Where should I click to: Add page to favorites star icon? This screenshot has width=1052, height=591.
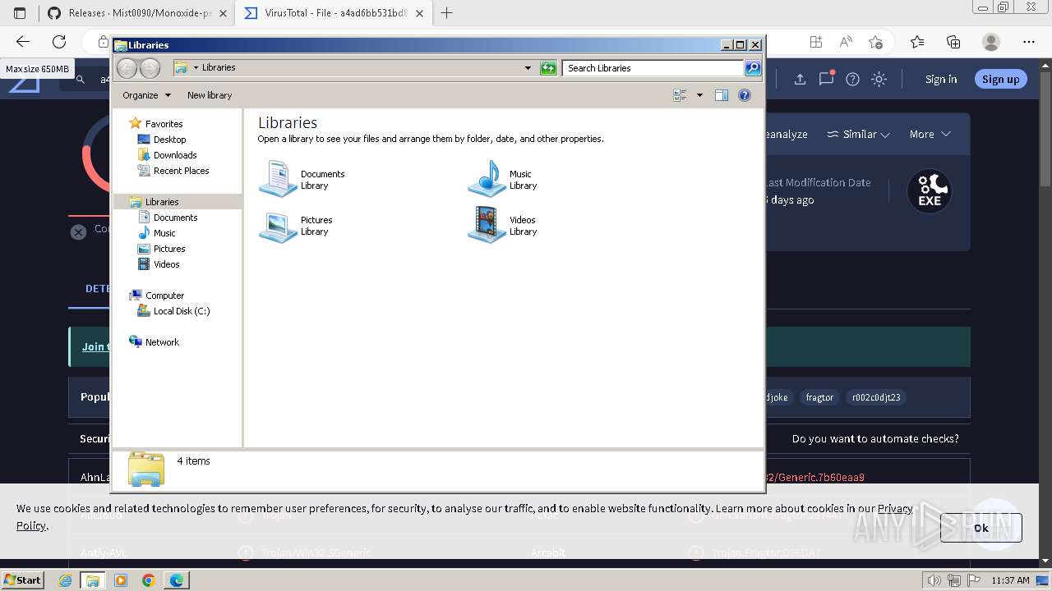pyautogui.click(x=876, y=42)
